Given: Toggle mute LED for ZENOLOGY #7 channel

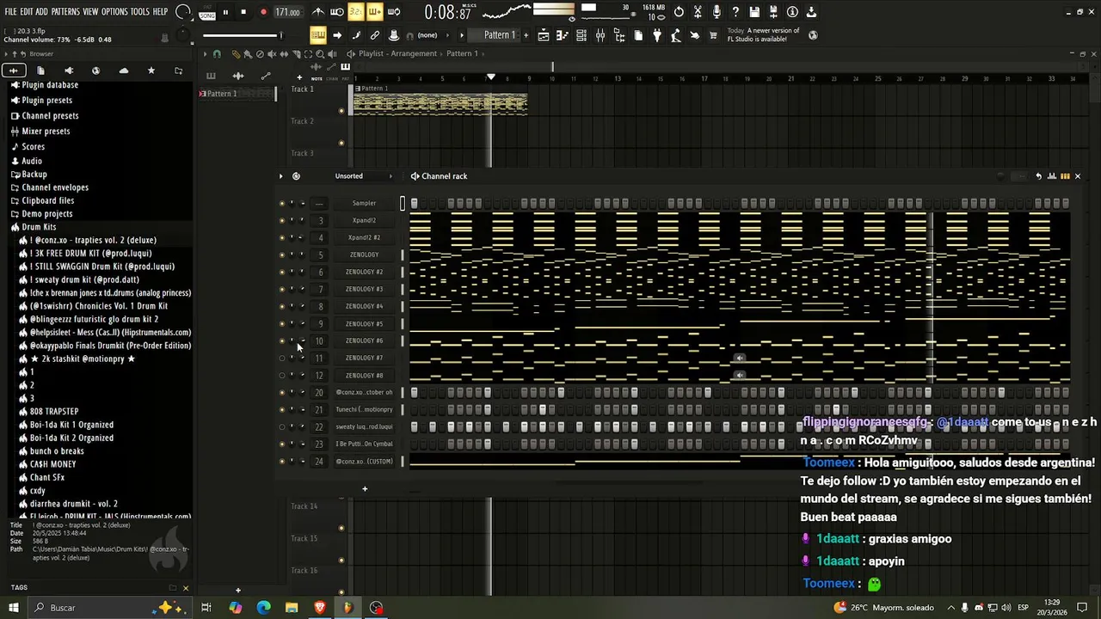Looking at the screenshot, I should 282,359.
